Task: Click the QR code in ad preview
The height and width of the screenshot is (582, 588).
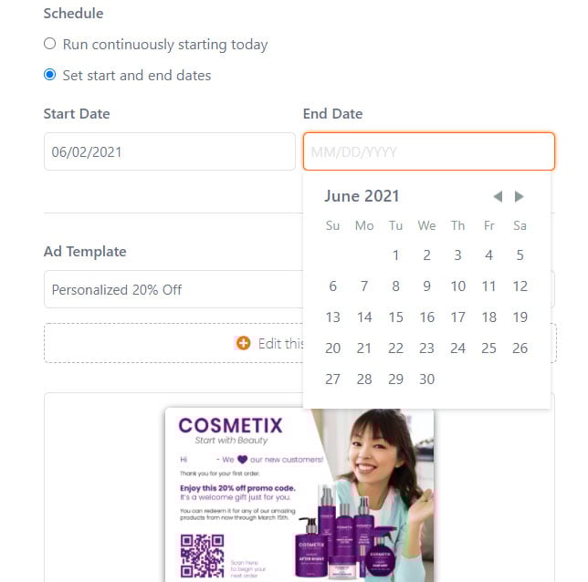Action: [202, 556]
